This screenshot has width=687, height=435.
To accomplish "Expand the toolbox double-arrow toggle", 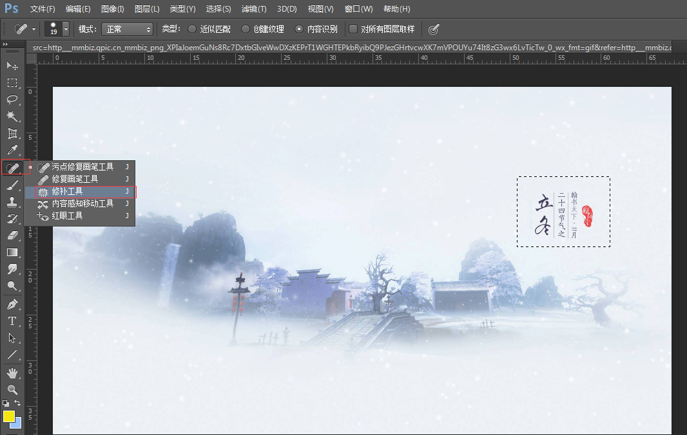I will point(5,44).
